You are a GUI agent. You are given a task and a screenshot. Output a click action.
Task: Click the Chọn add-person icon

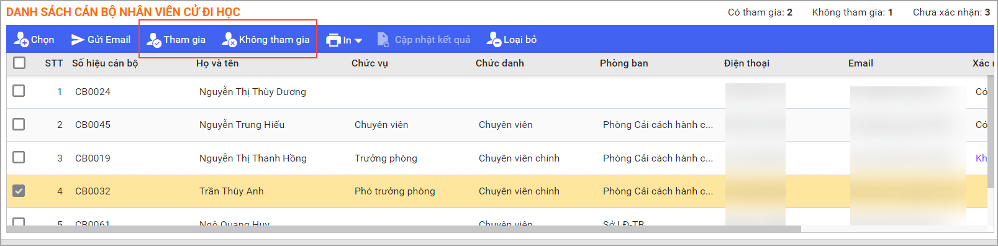21,40
